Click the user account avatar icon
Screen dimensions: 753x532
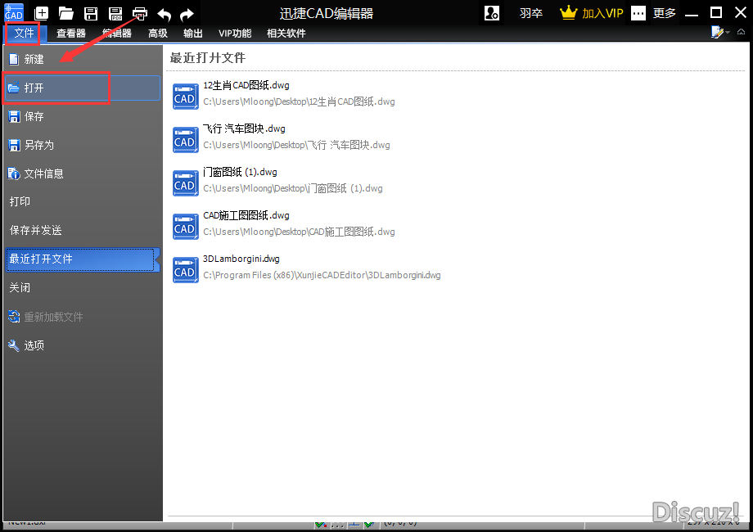point(491,13)
